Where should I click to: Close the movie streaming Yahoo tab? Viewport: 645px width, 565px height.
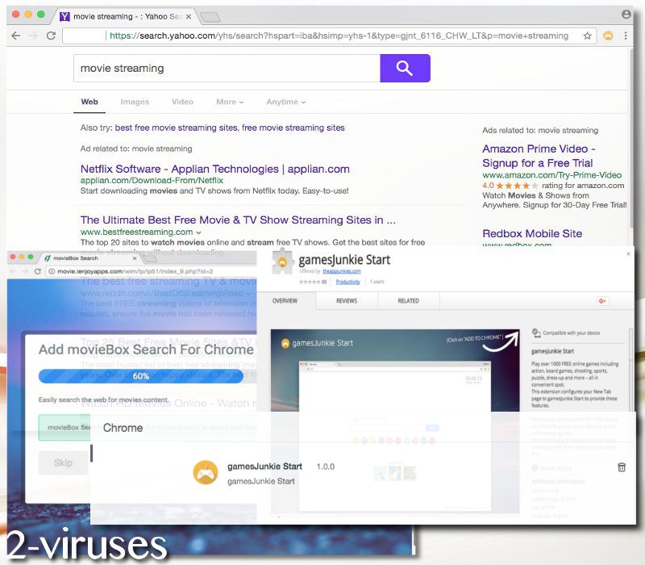click(x=189, y=17)
